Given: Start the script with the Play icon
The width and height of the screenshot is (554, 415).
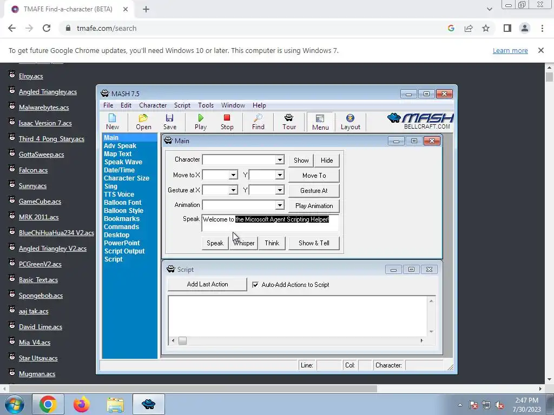Looking at the screenshot, I should pos(200,122).
